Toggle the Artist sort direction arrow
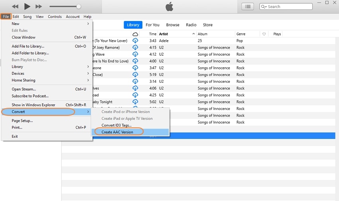The image size is (339, 201). click(x=193, y=34)
